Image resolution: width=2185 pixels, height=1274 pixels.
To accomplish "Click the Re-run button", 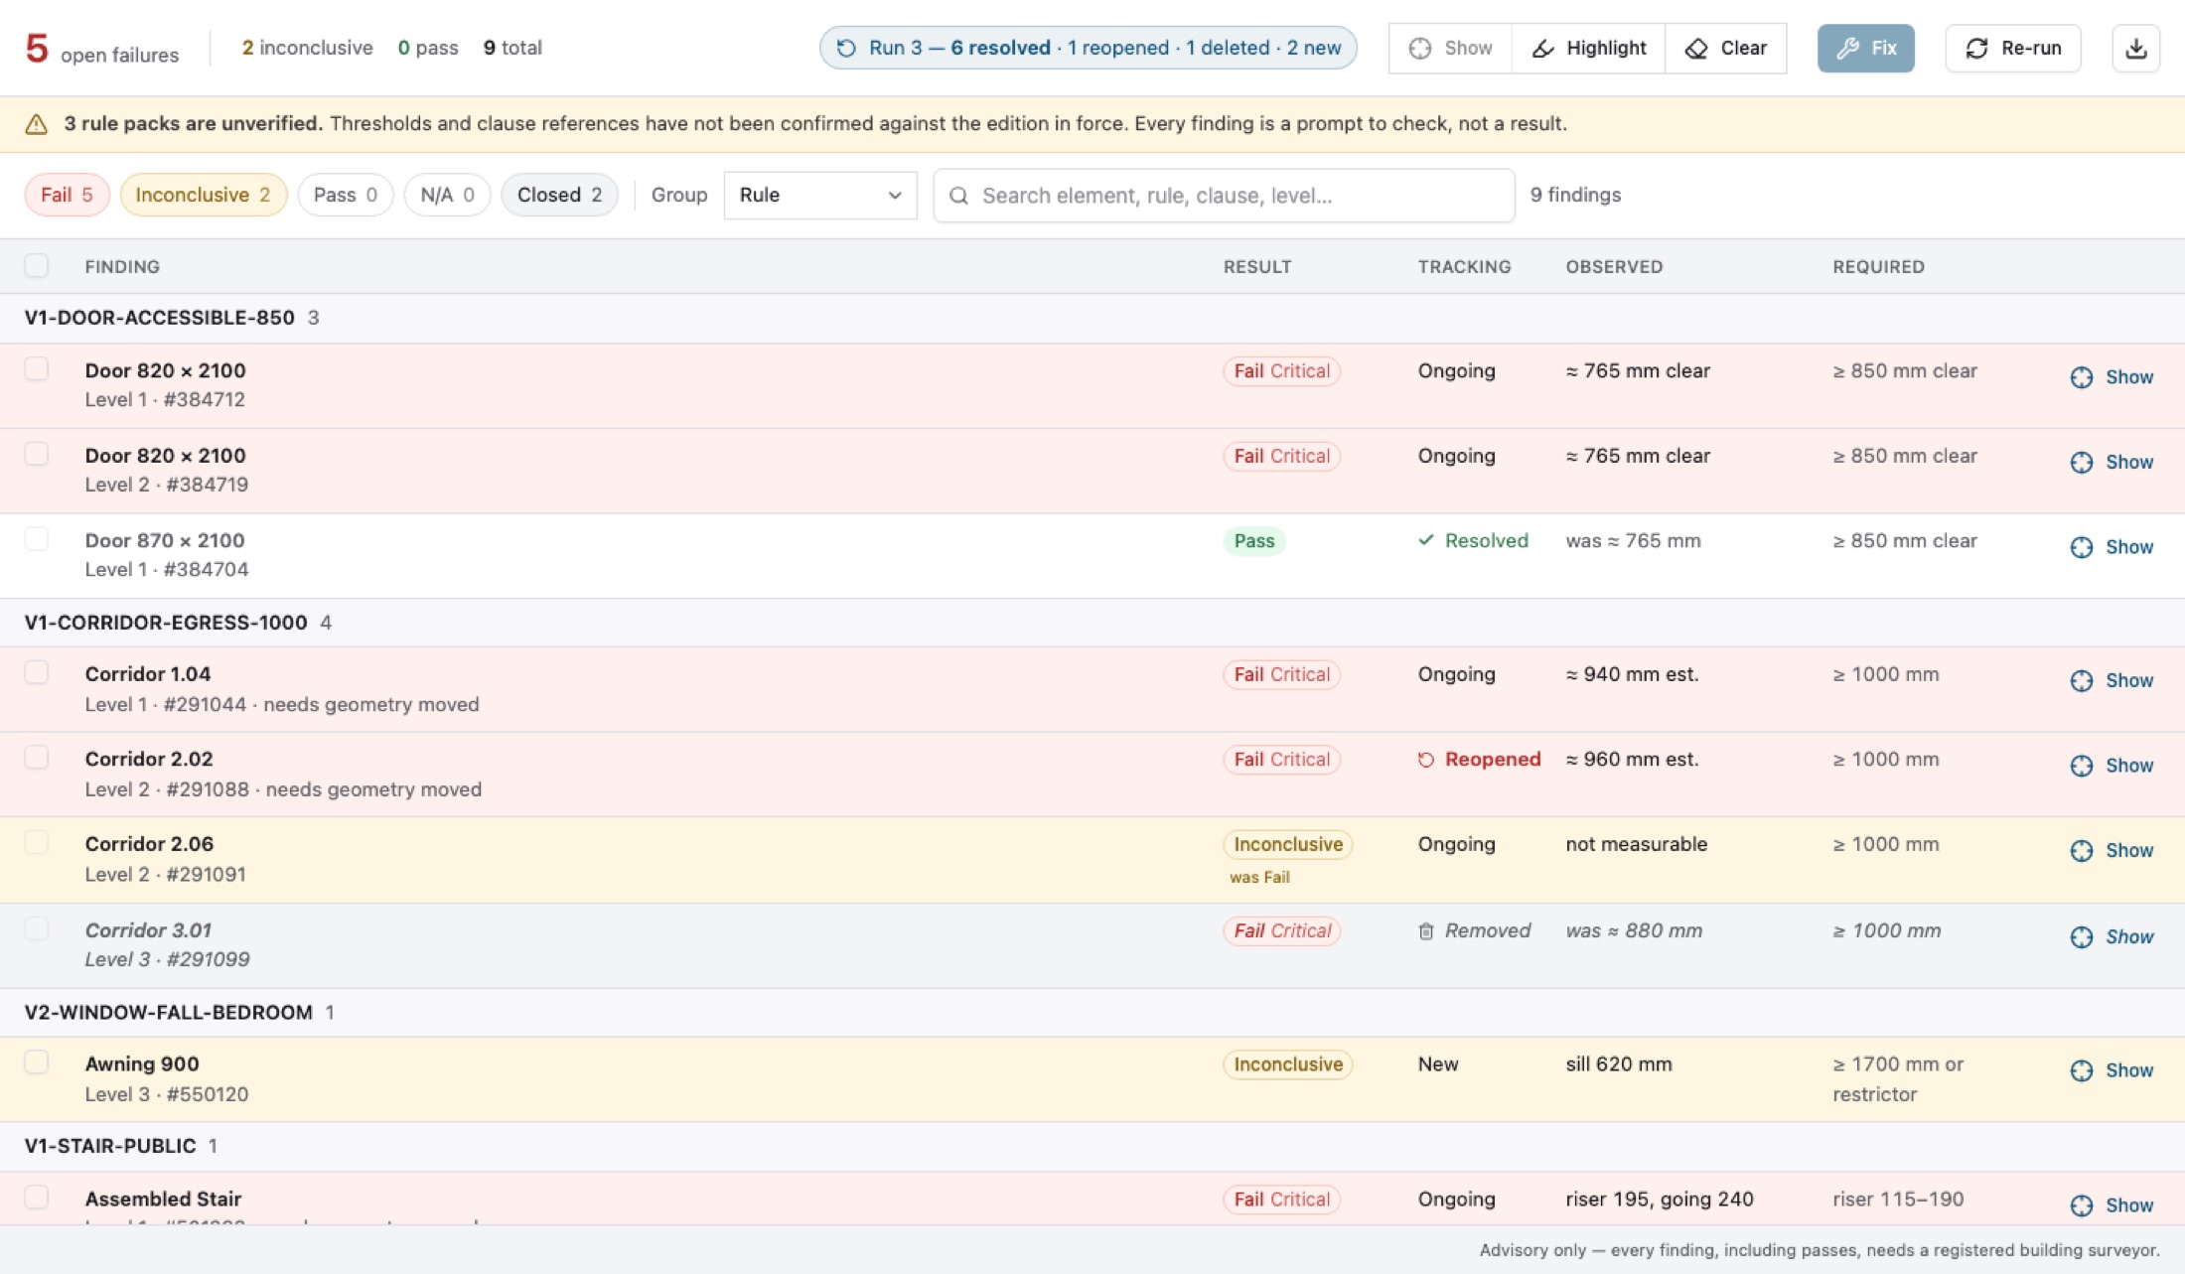I will click(x=2012, y=48).
